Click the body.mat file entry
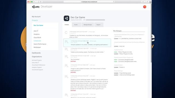Viewport: 175px width, 98px height. pyautogui.click(x=122, y=46)
